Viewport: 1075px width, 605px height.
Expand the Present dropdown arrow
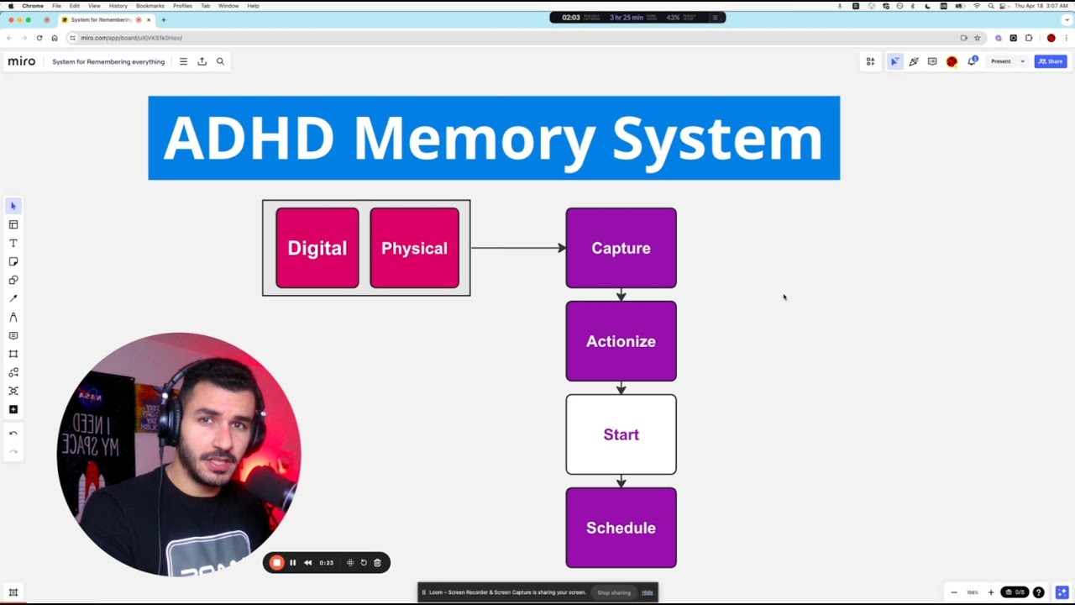1022,61
